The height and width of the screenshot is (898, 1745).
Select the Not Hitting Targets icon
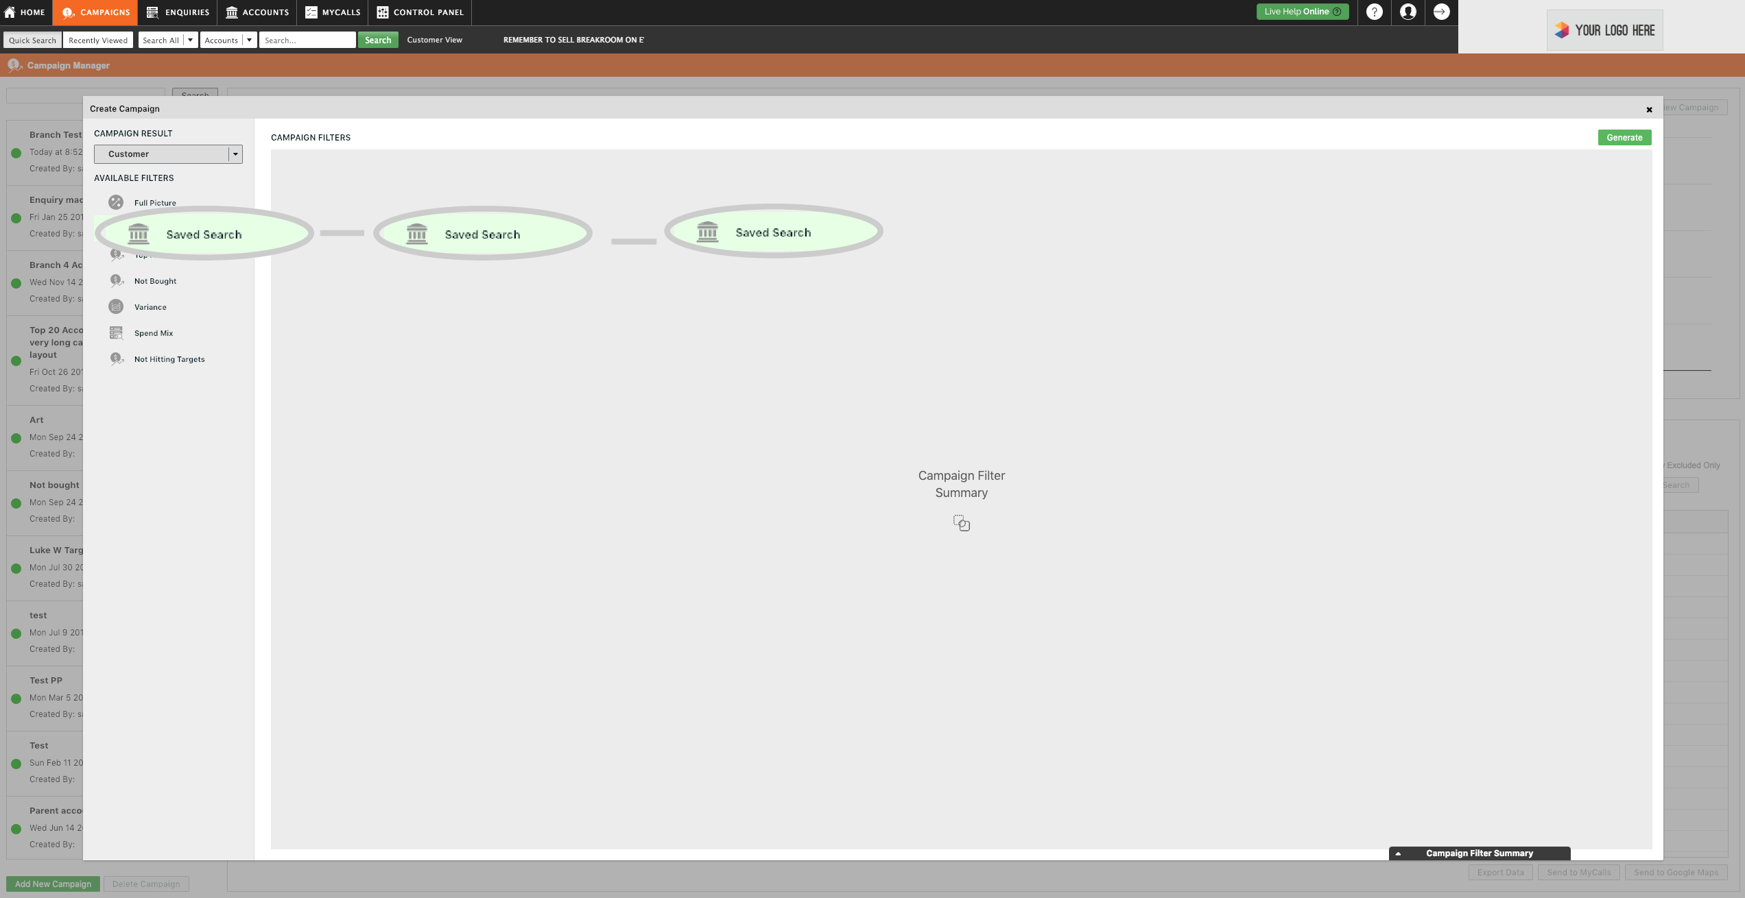click(x=116, y=359)
